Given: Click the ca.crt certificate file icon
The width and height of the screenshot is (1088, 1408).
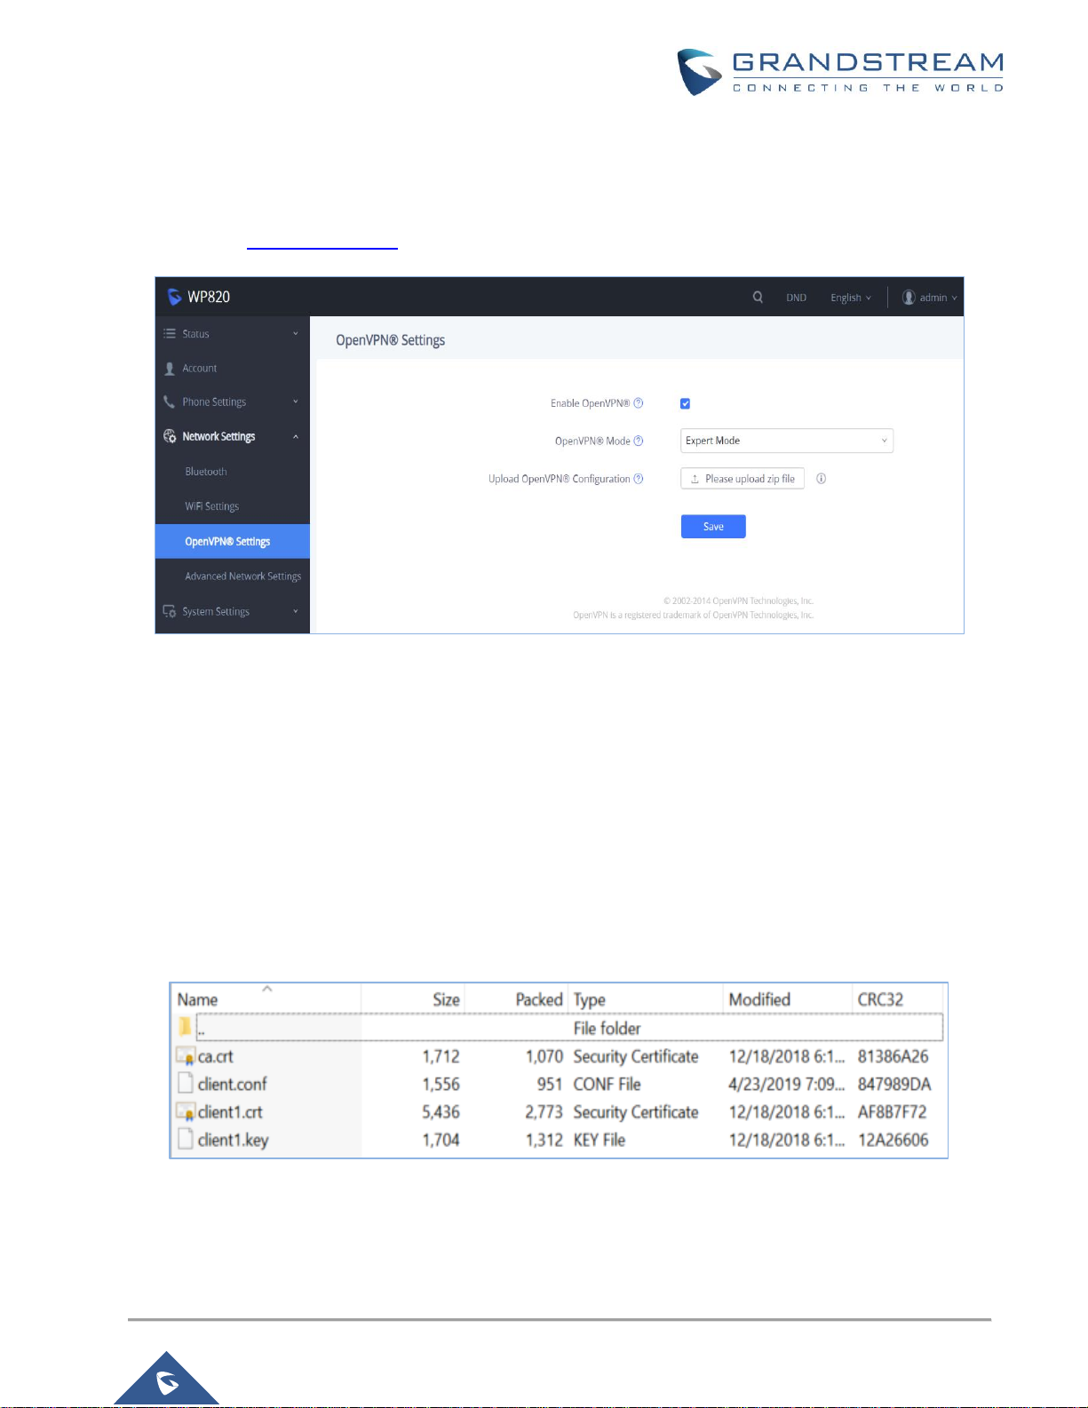Looking at the screenshot, I should pos(186,1056).
